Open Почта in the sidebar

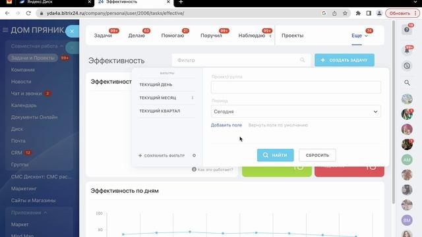[x=18, y=141]
